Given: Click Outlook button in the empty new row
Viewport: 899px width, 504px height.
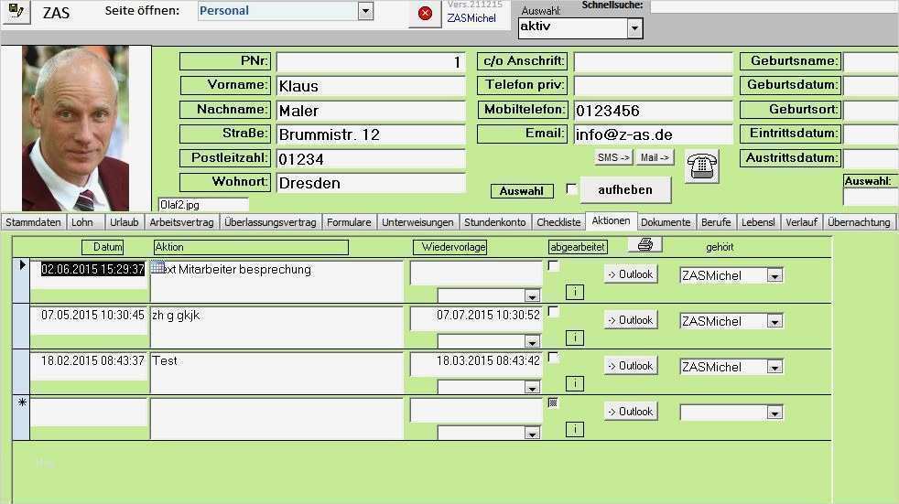Looking at the screenshot, I should coord(630,412).
